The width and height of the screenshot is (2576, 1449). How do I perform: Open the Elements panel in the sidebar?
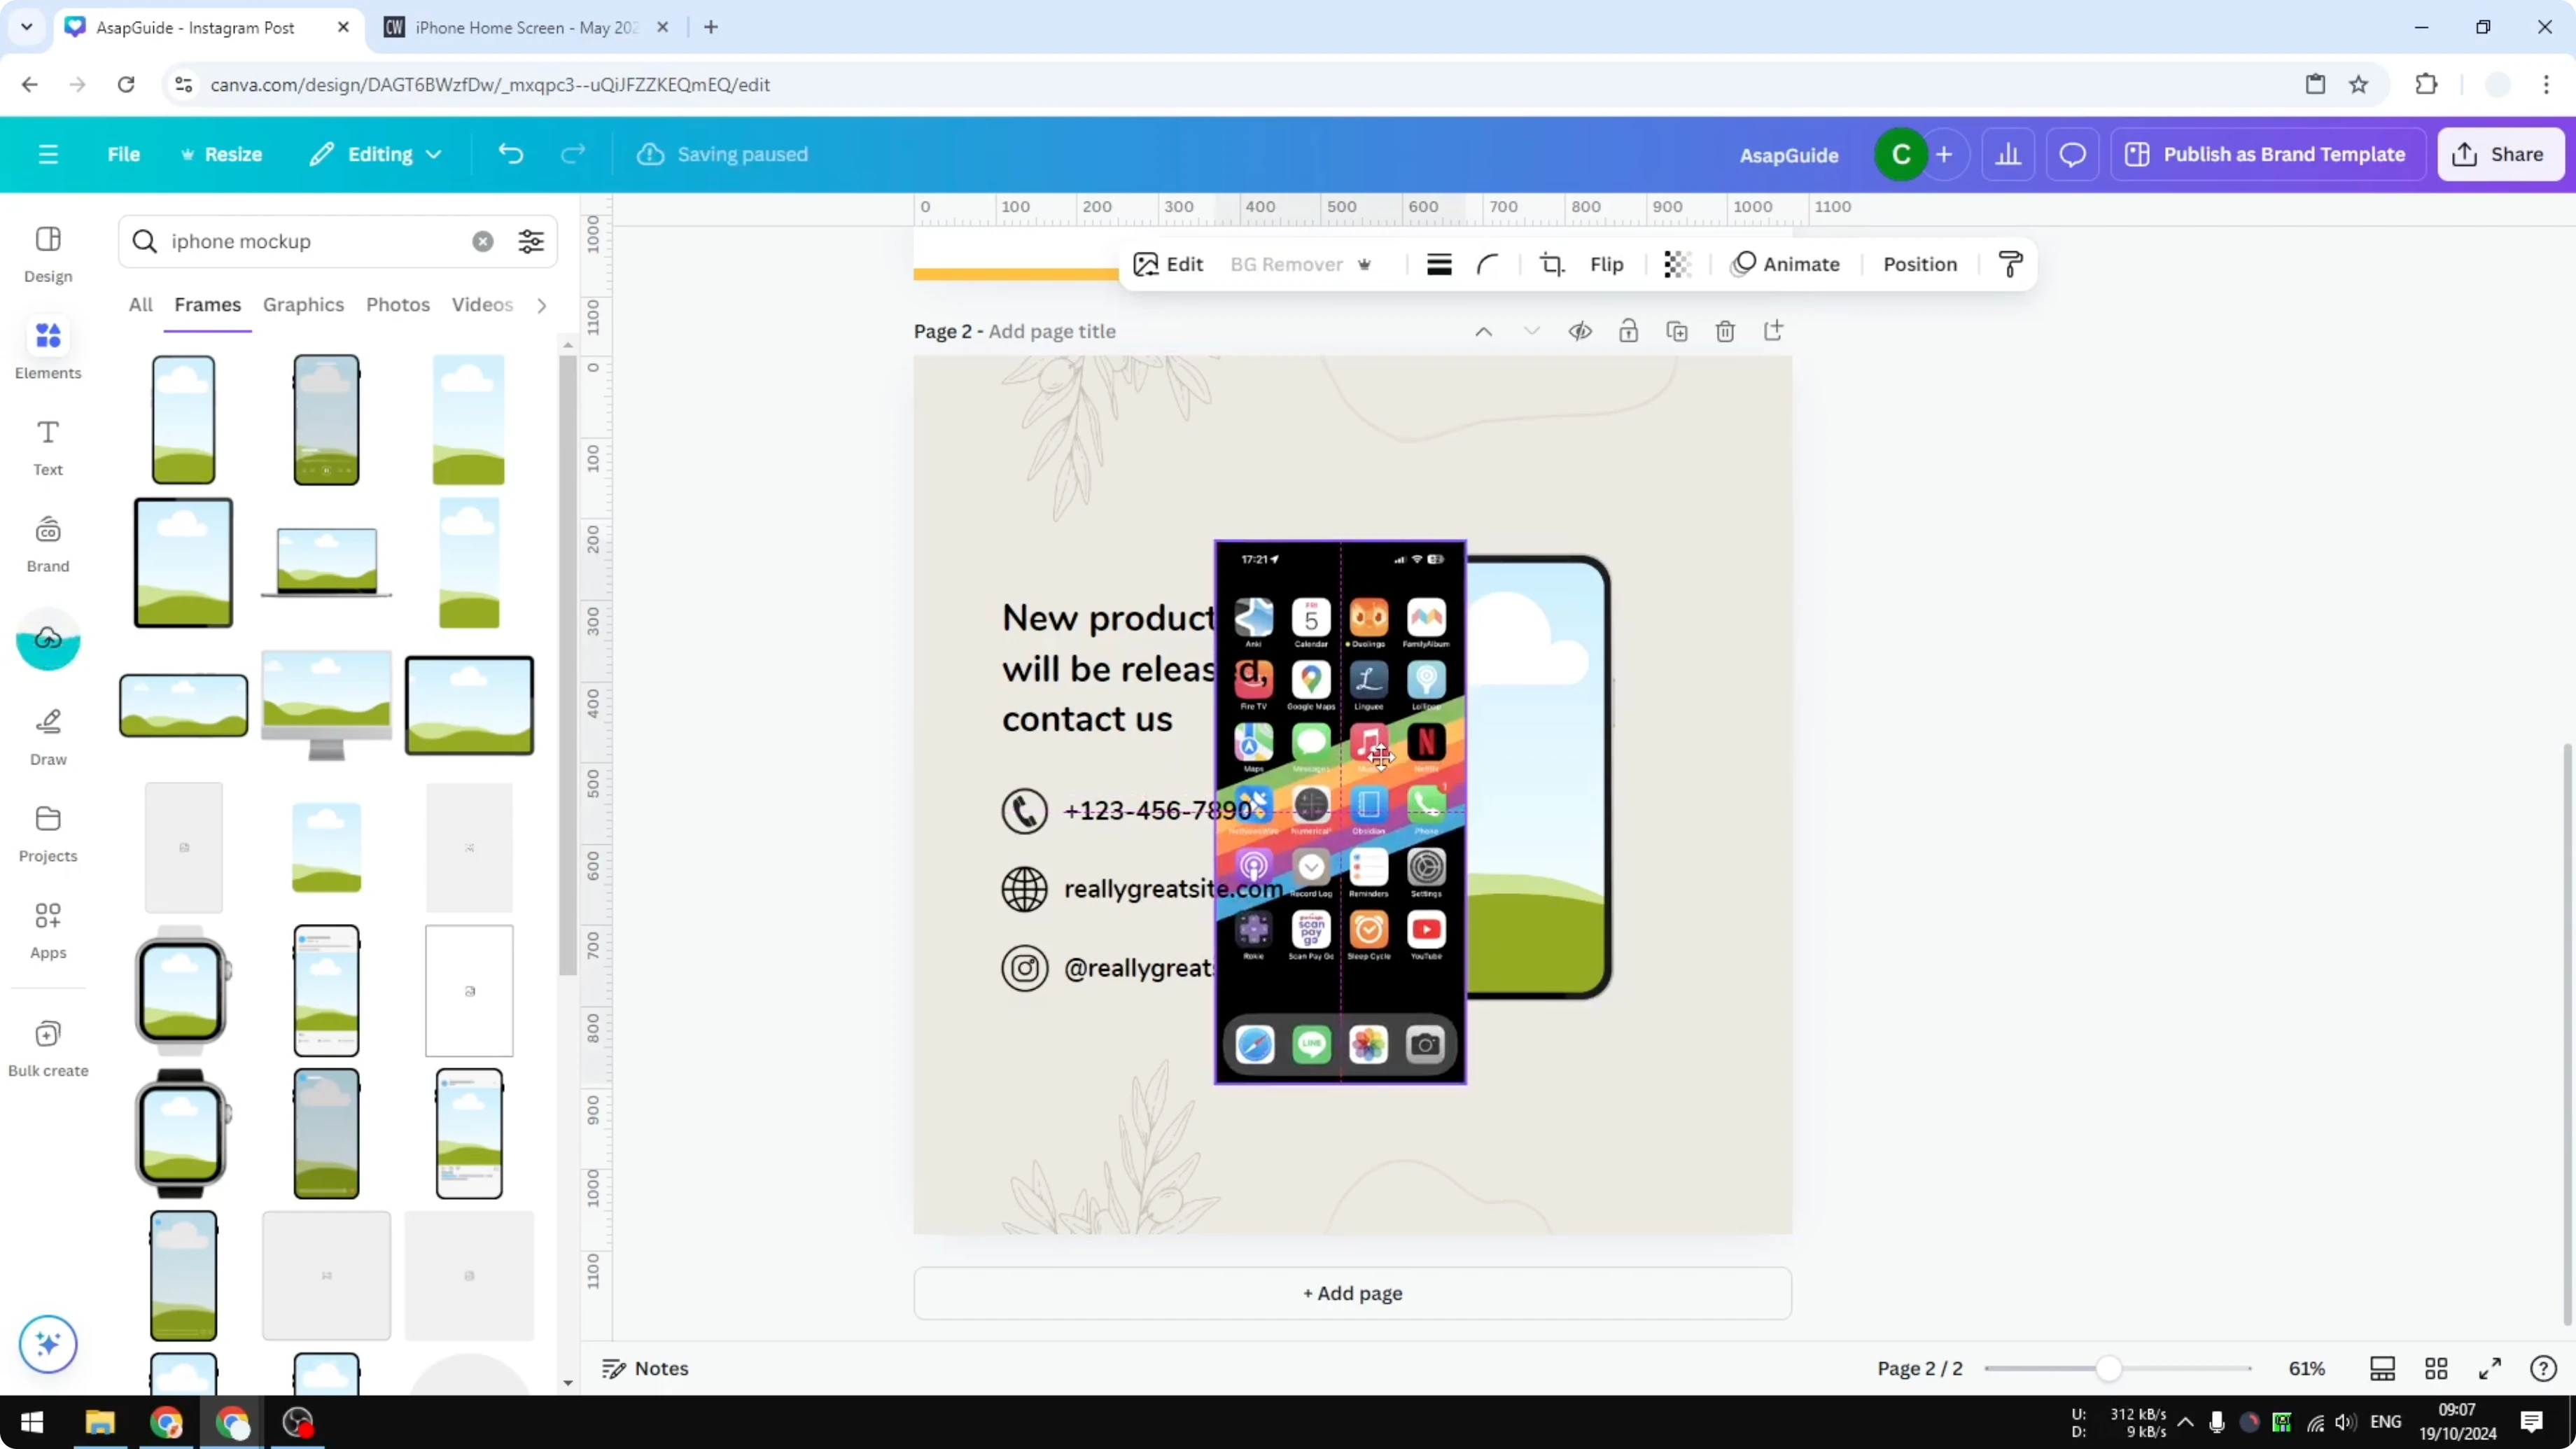pos(47,348)
